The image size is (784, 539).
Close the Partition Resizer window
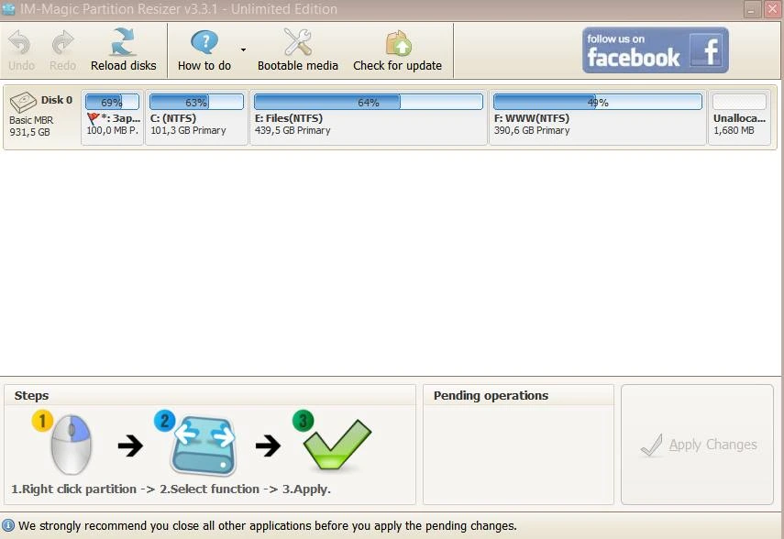tap(772, 9)
